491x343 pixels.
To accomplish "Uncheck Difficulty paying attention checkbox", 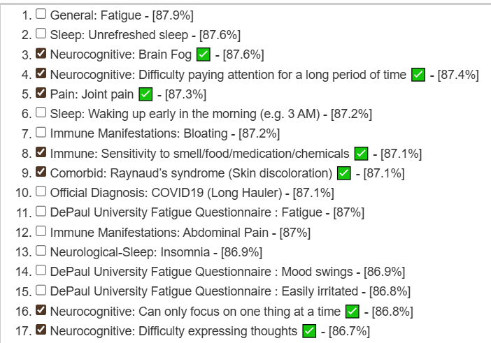I will point(41,73).
